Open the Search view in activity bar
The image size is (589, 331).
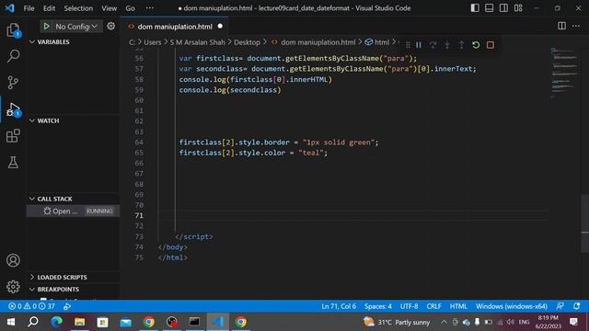tap(13, 56)
